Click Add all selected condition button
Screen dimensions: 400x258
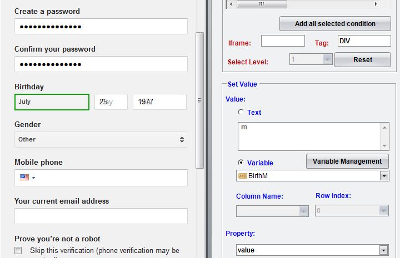(x=335, y=24)
